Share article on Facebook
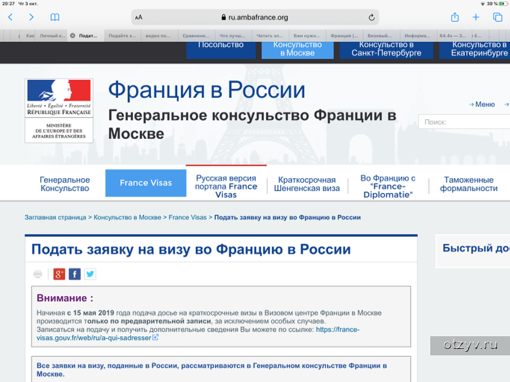The height and width of the screenshot is (382, 510). 75,274
